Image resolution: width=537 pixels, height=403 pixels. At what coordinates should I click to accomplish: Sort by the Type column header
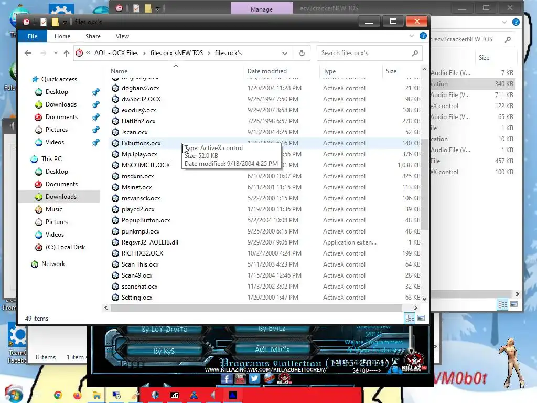tap(351, 71)
